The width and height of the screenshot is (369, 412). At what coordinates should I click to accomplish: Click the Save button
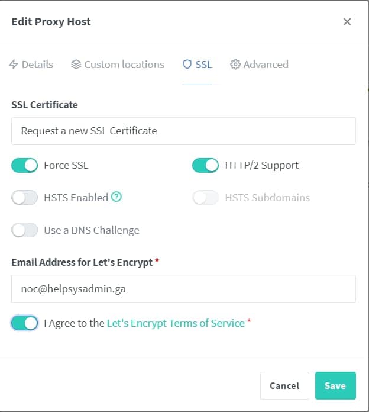[335, 385]
